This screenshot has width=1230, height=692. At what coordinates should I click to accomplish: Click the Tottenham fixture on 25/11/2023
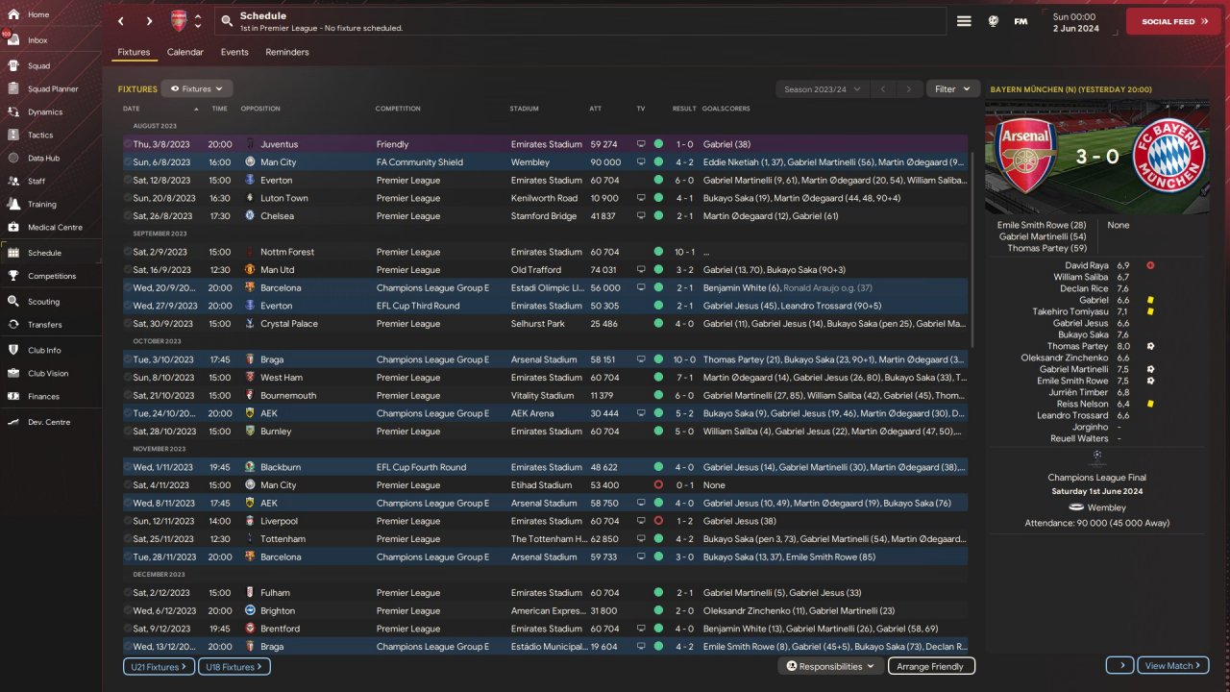point(544,539)
